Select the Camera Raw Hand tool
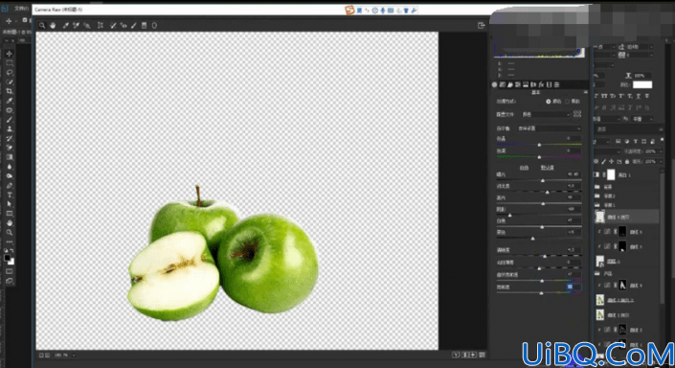 (53, 26)
